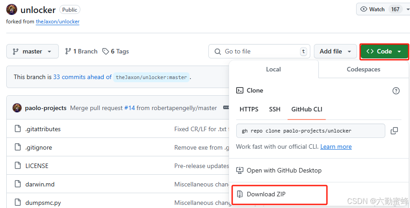Click the magnifier icon in Go to file
This screenshot has width=410, height=208.
click(x=217, y=52)
